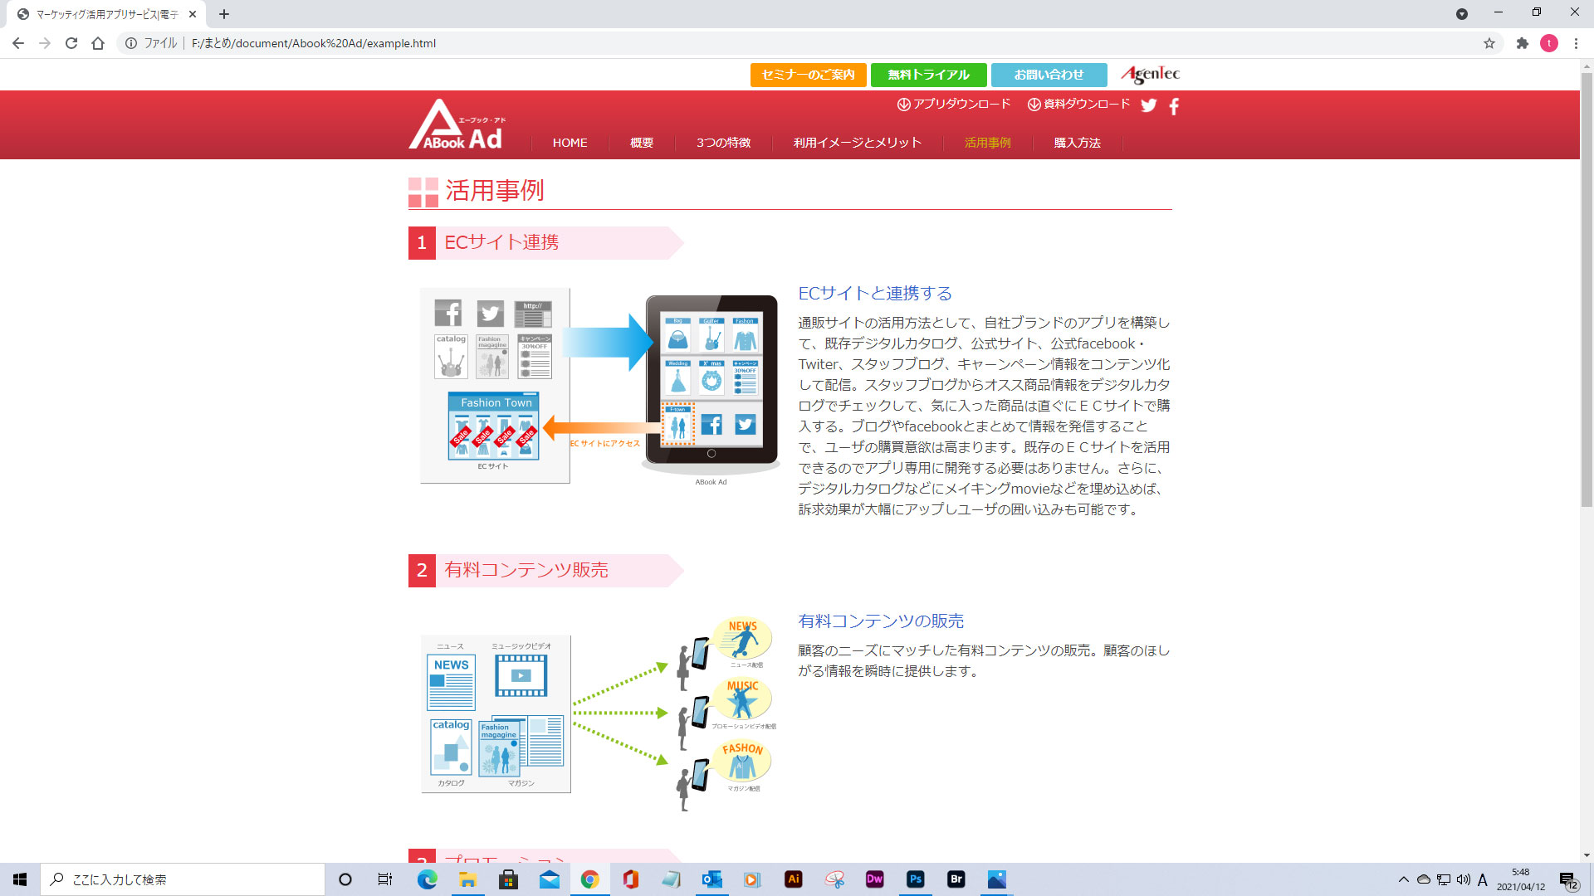
Task: Open the tab search dropdown arrow
Action: coord(1461,14)
